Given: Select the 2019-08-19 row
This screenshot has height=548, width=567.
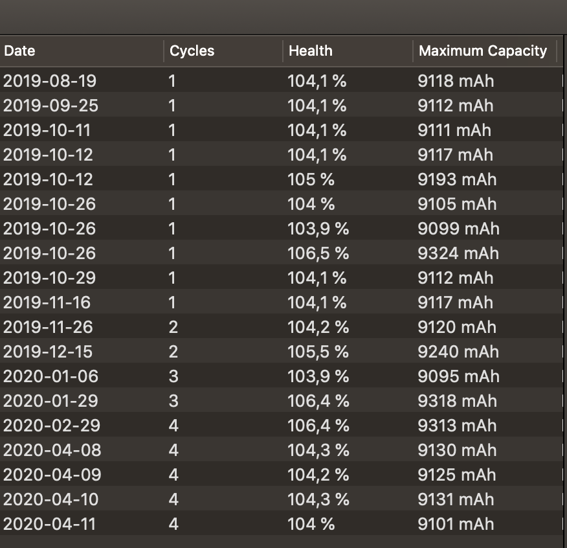Looking at the screenshot, I should point(282,80).
